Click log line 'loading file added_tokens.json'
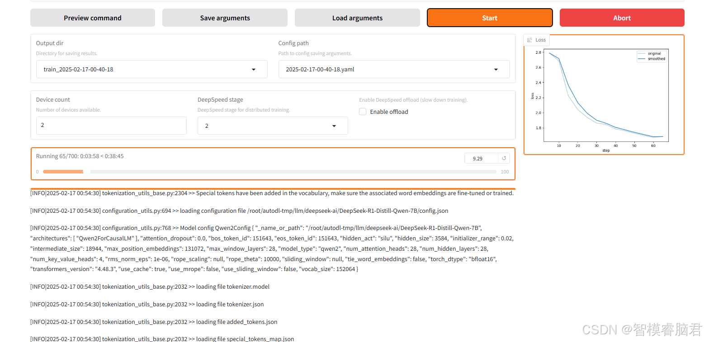 pyautogui.click(x=154, y=322)
